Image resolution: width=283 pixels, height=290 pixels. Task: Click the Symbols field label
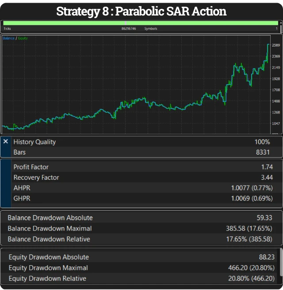tap(150, 28)
